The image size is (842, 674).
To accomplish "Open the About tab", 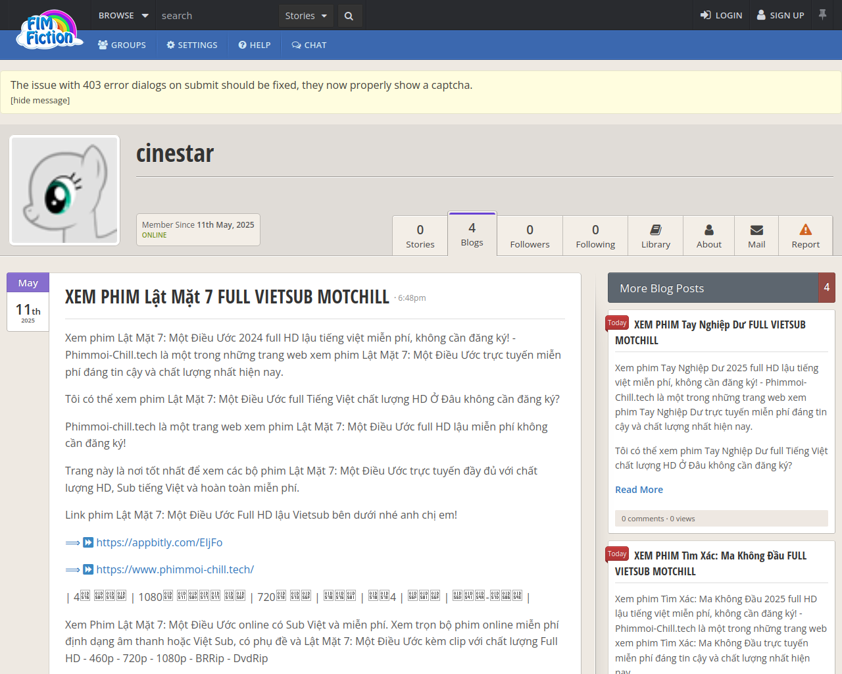I will point(709,236).
